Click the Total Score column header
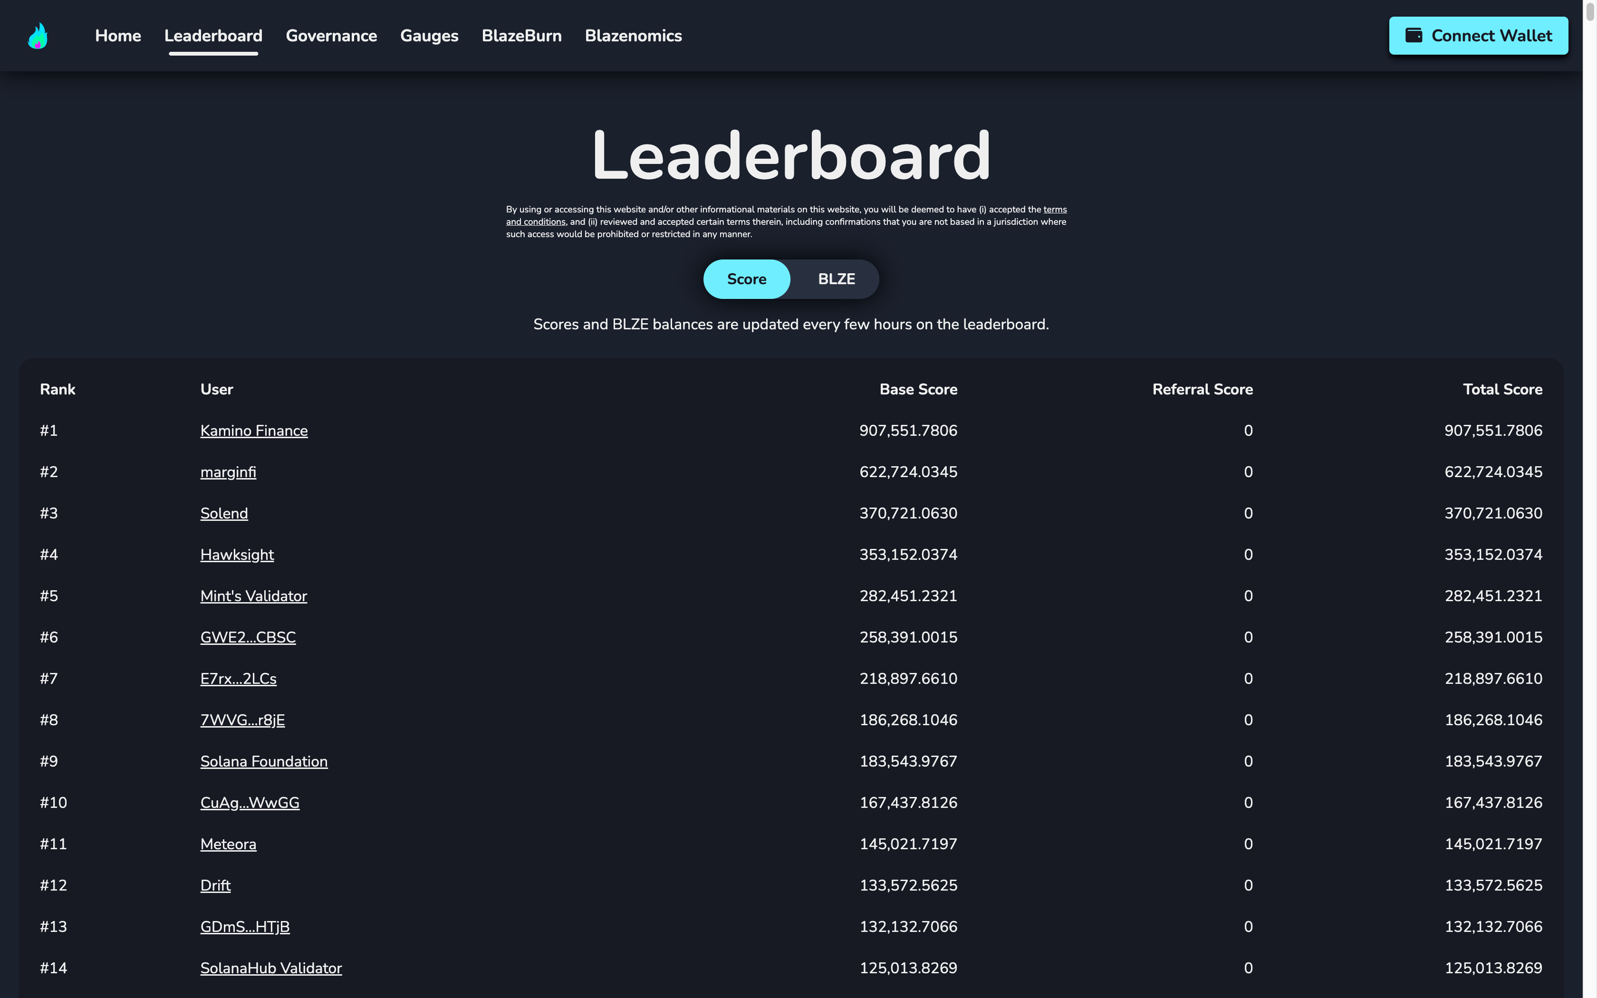Viewport: 1597px width, 998px height. (x=1502, y=389)
